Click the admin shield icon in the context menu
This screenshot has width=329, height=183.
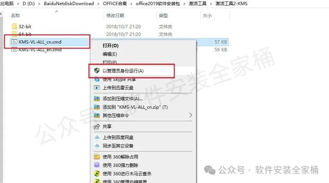(x=97, y=71)
